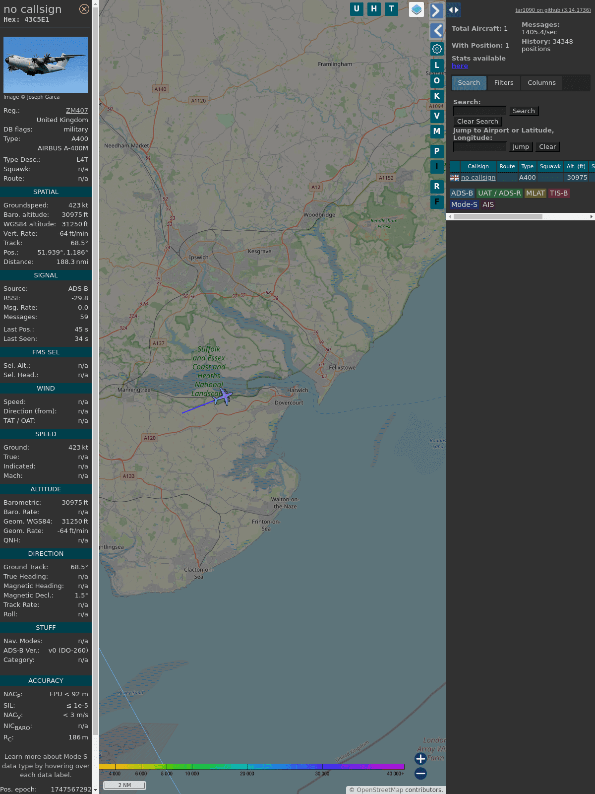The width and height of the screenshot is (595, 794).
Task: Toggle the H map button
Action: 374,9
